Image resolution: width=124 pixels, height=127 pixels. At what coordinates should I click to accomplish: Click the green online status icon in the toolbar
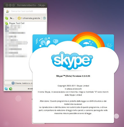tap(7, 18)
